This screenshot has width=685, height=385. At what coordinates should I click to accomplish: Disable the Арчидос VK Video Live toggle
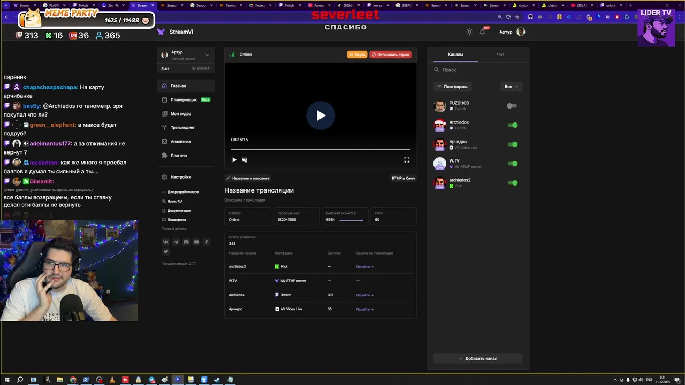point(512,144)
